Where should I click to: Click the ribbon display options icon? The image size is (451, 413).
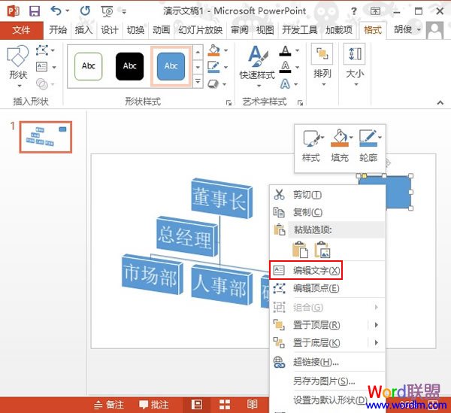[x=375, y=11]
